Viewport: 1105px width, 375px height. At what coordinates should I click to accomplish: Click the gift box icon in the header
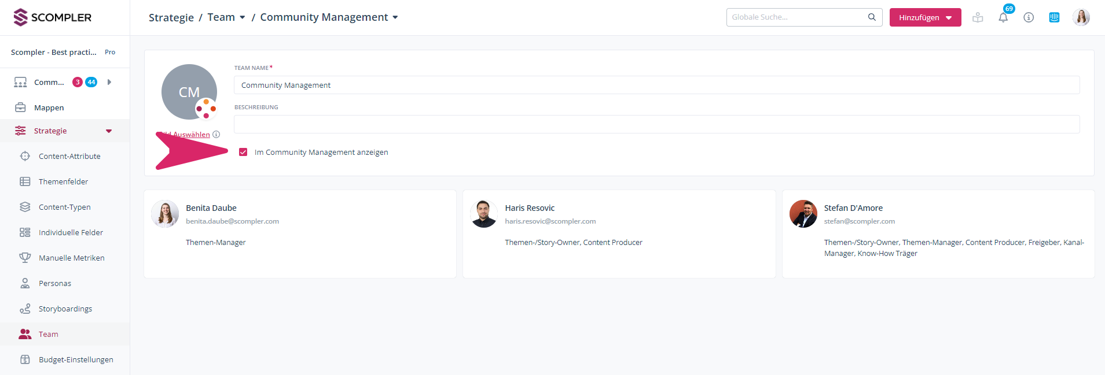[978, 17]
